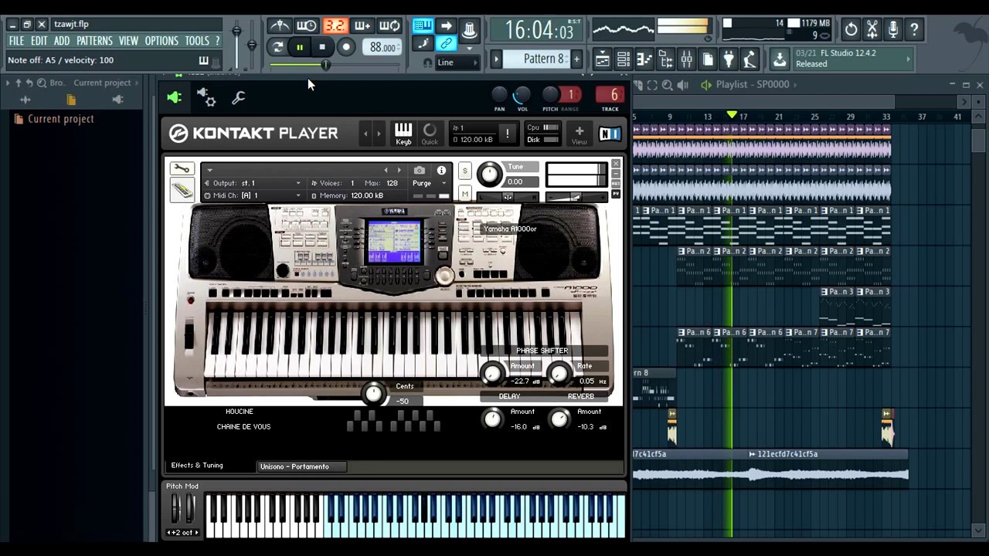Expand the news panel arrow
Screen dimensions: 989x556
[x=908, y=59]
